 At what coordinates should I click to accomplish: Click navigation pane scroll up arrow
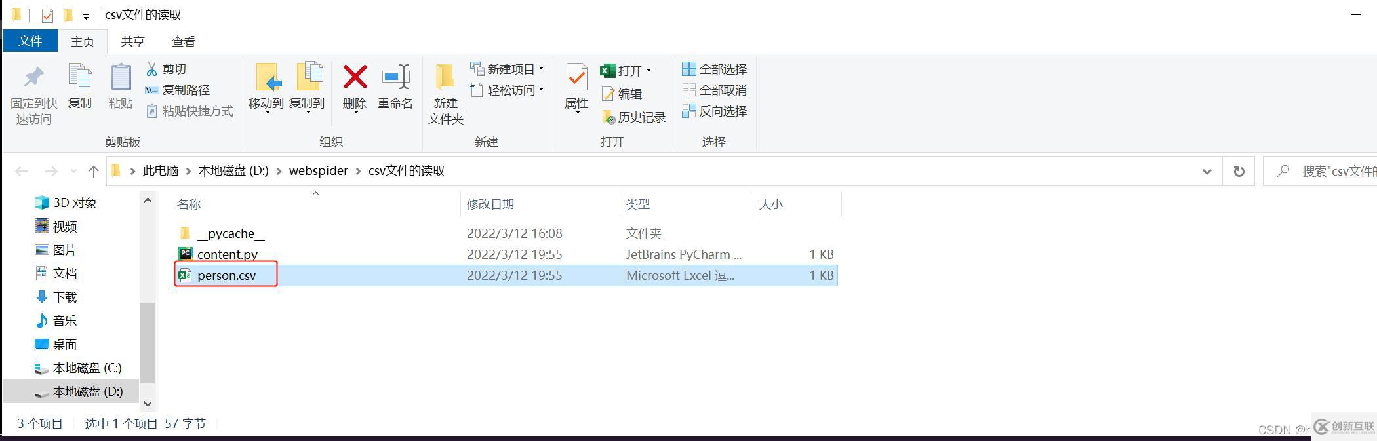tap(148, 201)
